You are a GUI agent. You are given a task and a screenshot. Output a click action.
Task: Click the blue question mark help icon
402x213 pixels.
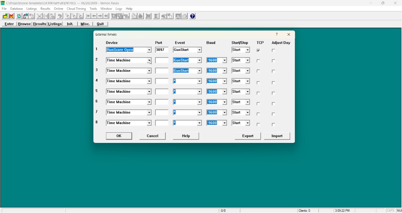pyautogui.click(x=192, y=16)
